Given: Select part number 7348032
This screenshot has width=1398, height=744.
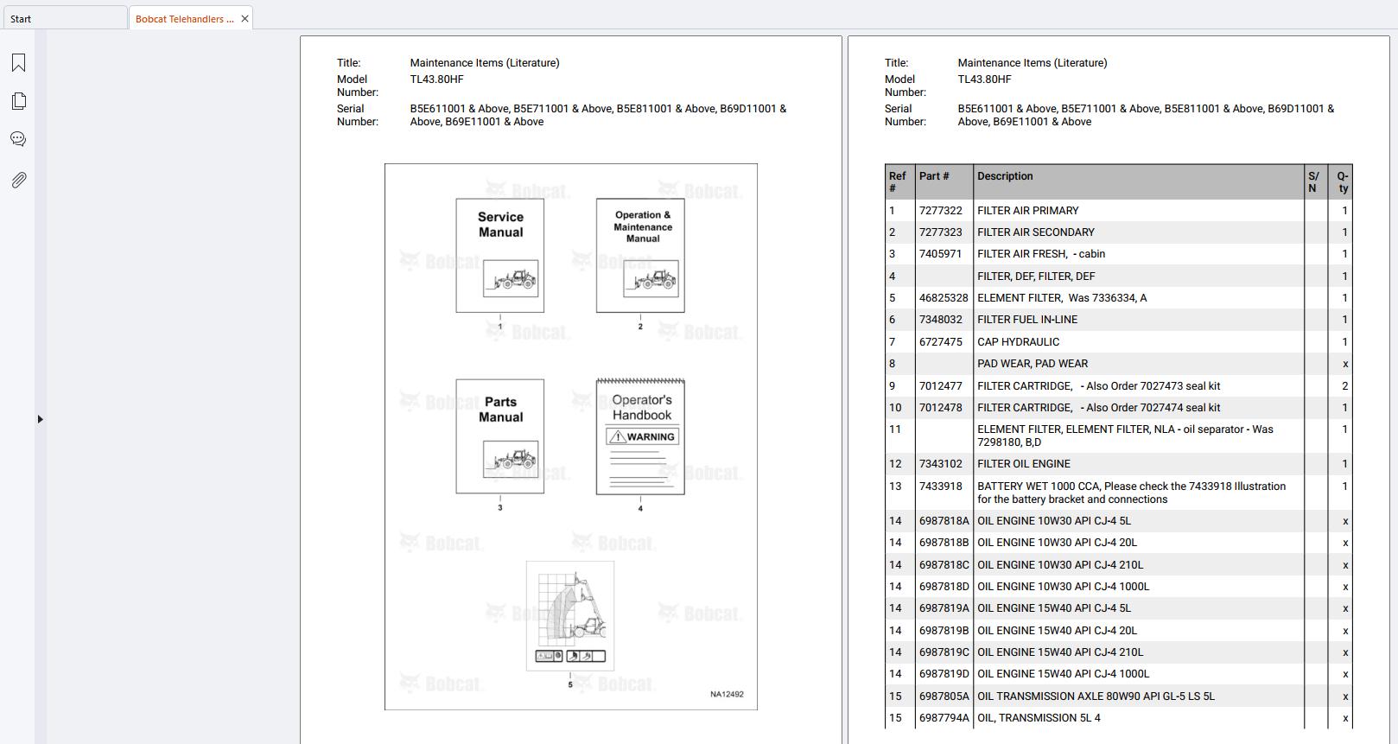Looking at the screenshot, I should pos(941,320).
